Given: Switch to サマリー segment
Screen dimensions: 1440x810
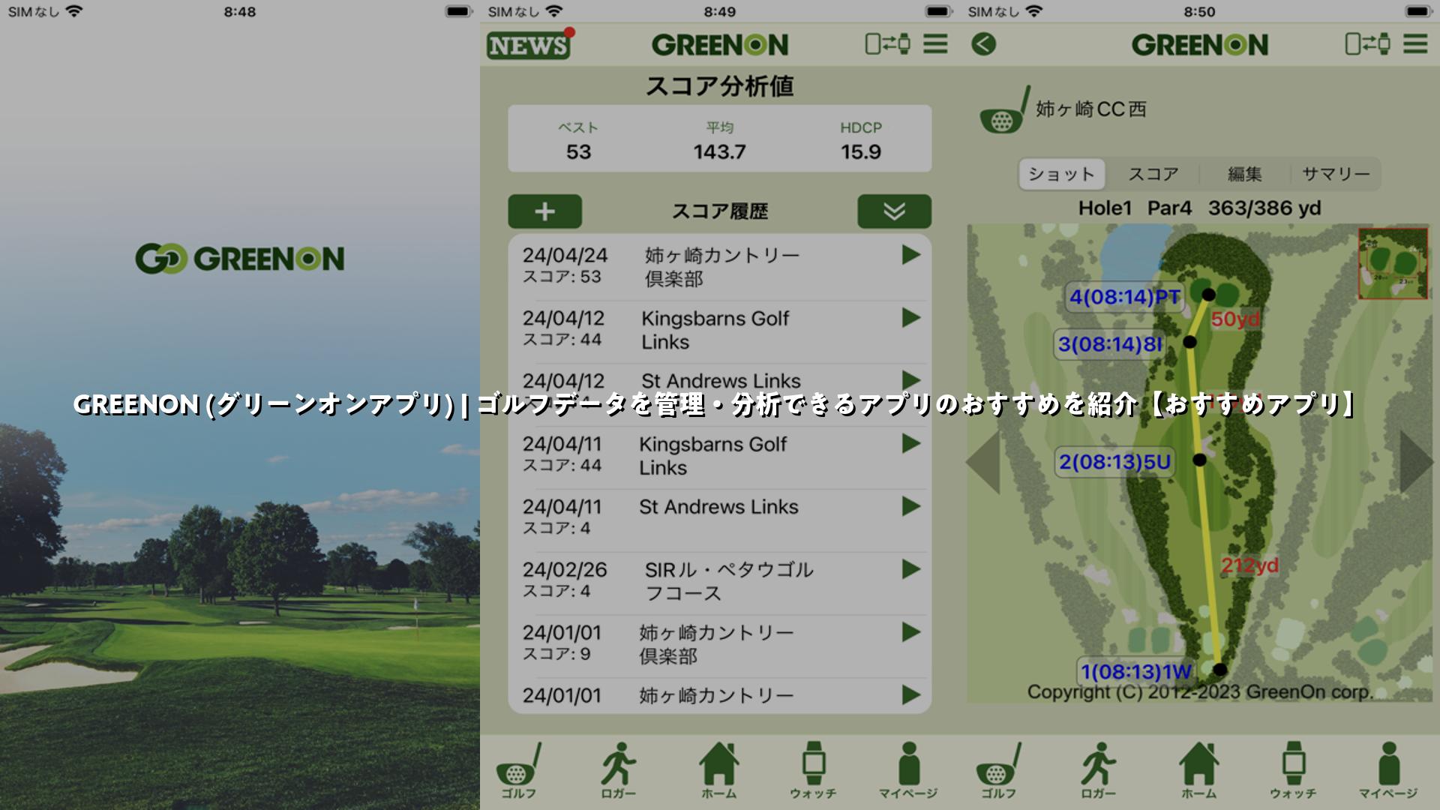Looking at the screenshot, I should (1336, 174).
